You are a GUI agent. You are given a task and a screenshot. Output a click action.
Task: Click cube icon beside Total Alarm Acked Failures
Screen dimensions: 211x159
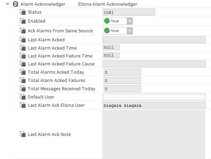click(23, 80)
